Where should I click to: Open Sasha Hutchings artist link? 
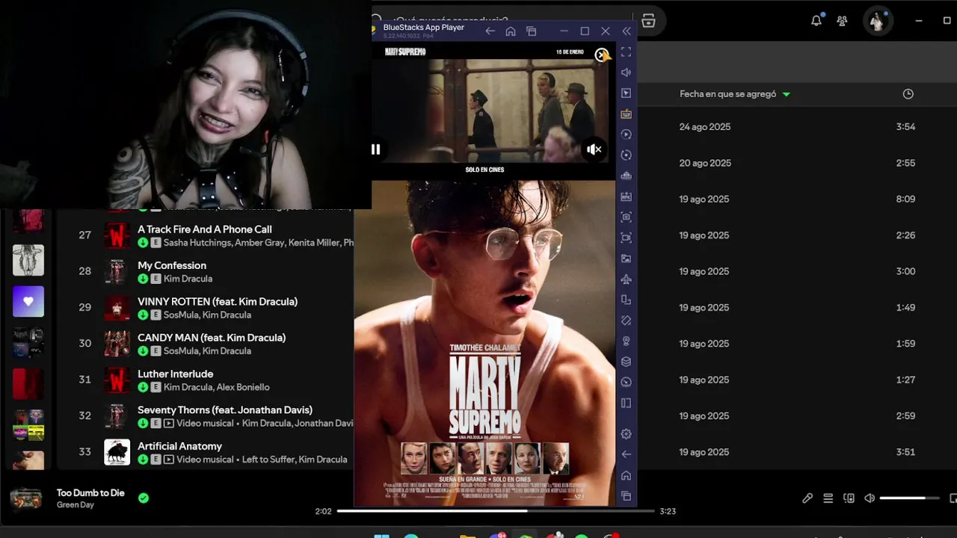[x=197, y=243]
